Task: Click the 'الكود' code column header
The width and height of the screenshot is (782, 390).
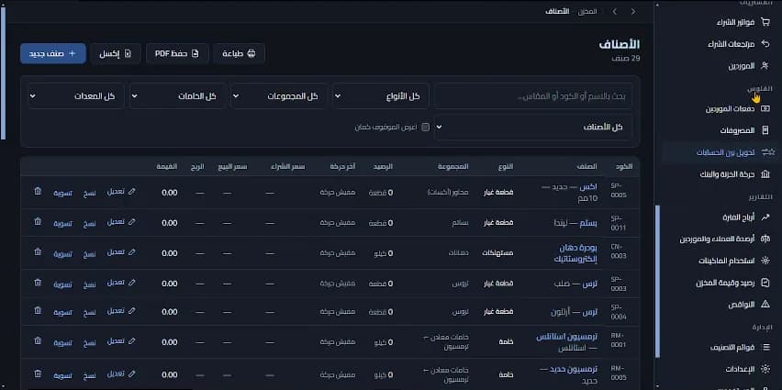Action: tap(624, 167)
